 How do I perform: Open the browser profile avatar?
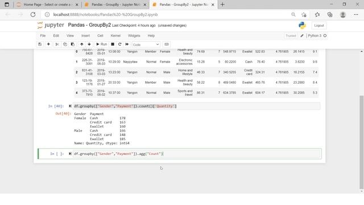coord(343,15)
